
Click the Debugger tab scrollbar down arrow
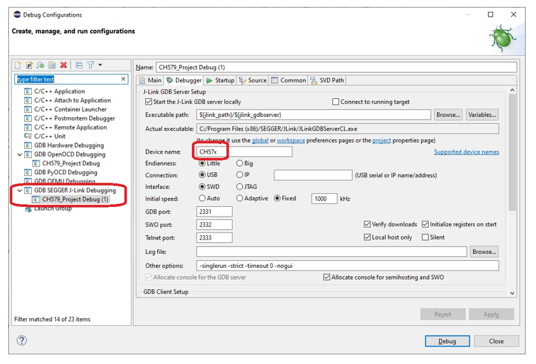point(512,293)
